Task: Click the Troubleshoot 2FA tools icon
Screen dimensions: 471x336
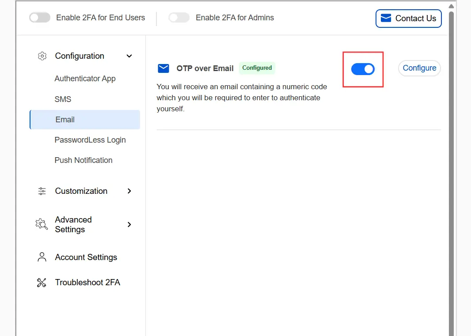Action: [x=42, y=283]
